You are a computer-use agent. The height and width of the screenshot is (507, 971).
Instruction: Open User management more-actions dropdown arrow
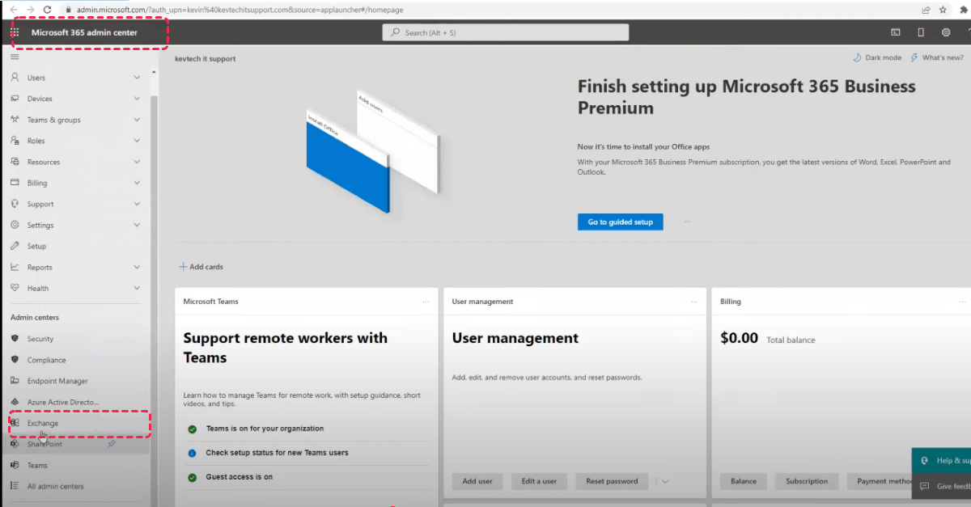(665, 481)
